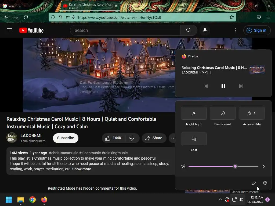Click Firefox taskbar icon
The image size is (275, 206).
[x=44, y=200]
